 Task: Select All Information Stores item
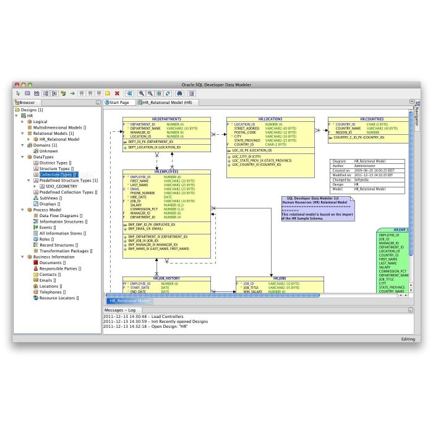[59, 233]
